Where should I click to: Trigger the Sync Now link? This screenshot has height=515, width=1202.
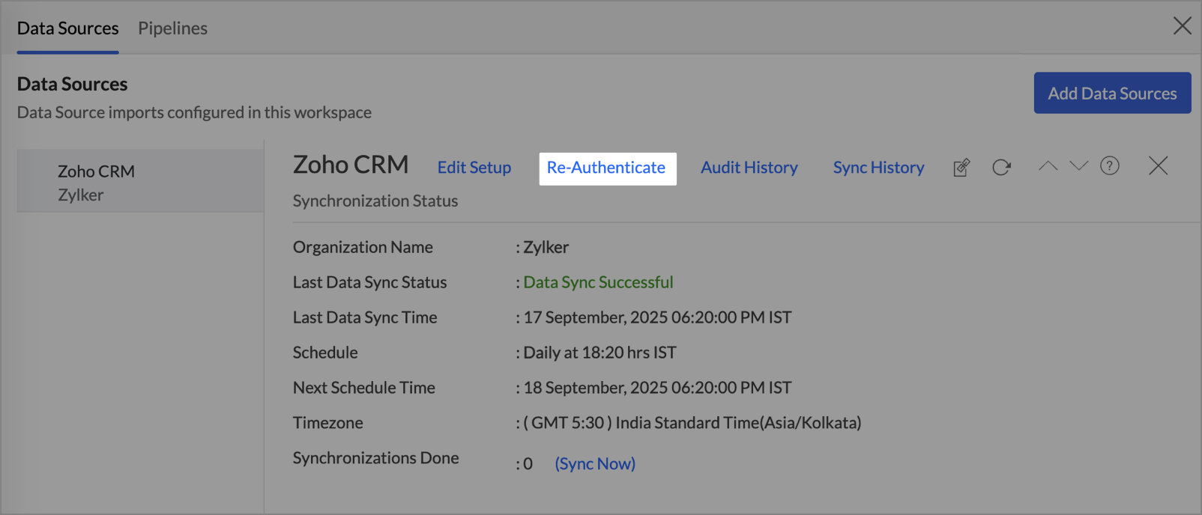[x=595, y=464]
